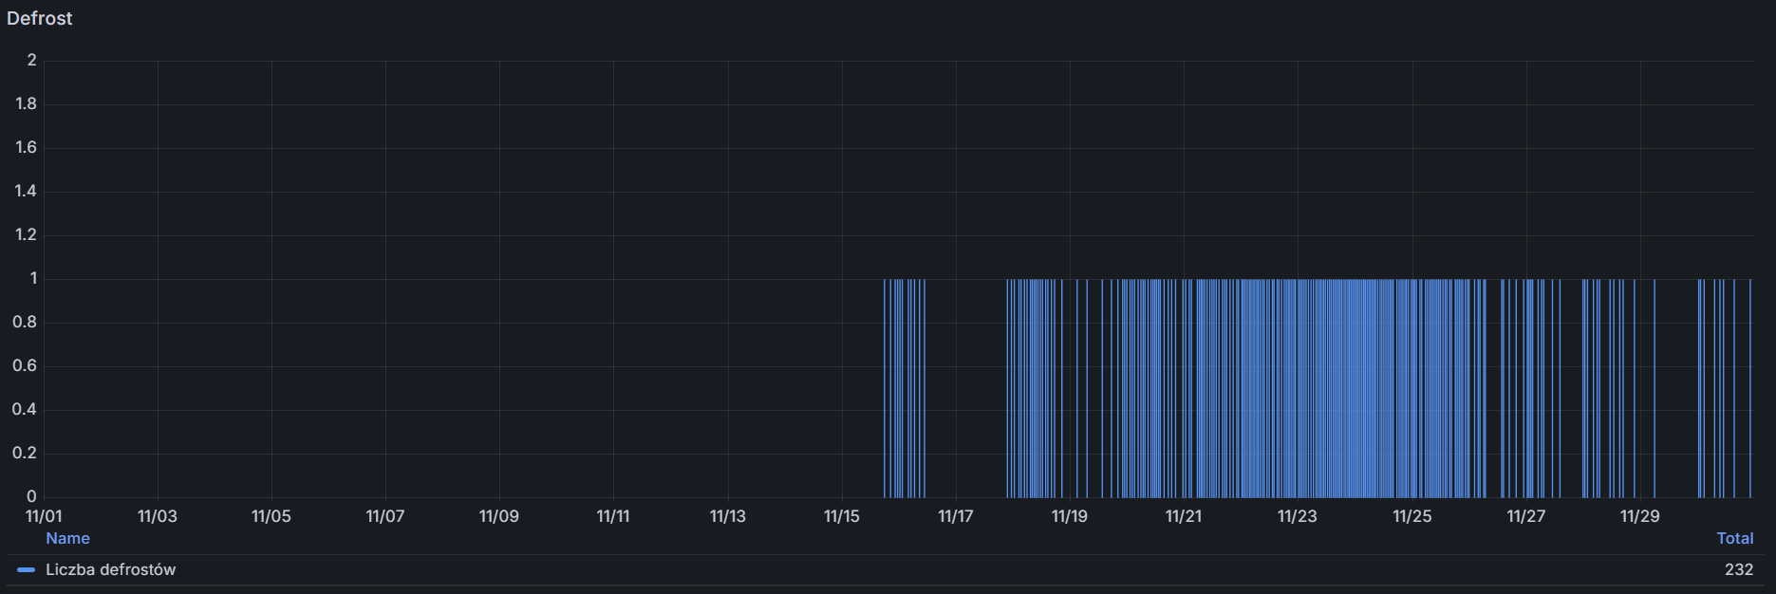The image size is (1776, 594).
Task: Click the 11/21 date label on x-axis
Action: [1184, 516]
